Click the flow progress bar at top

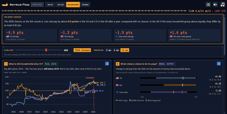coord(94,11)
